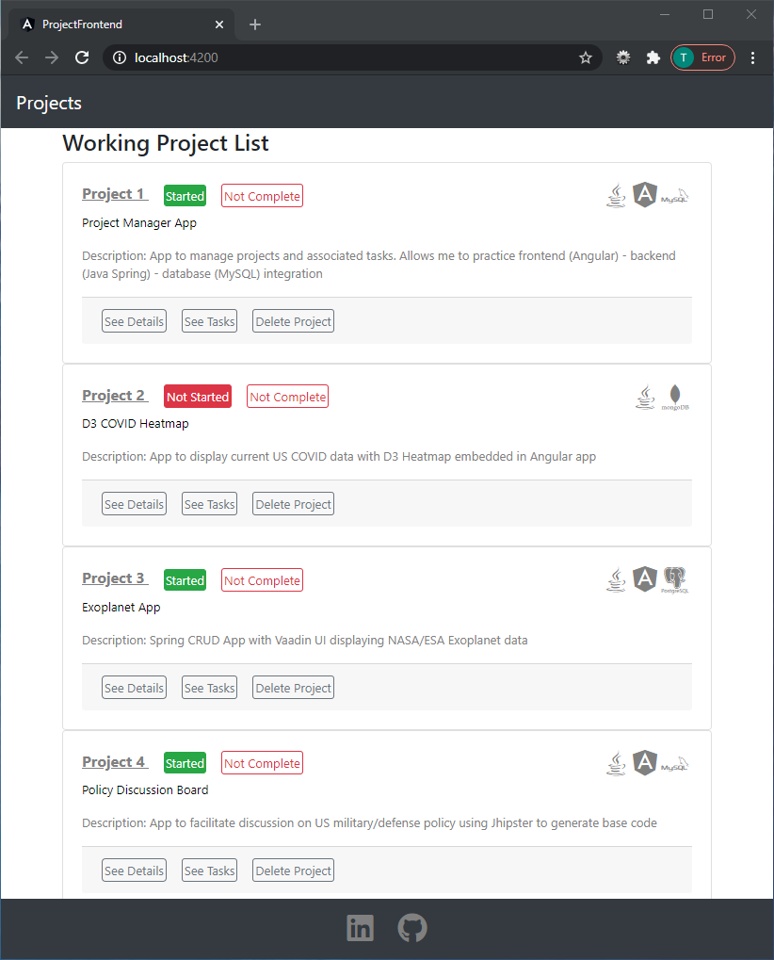Open the Error profile menu
Viewport: 774px width, 960px height.
tap(702, 57)
